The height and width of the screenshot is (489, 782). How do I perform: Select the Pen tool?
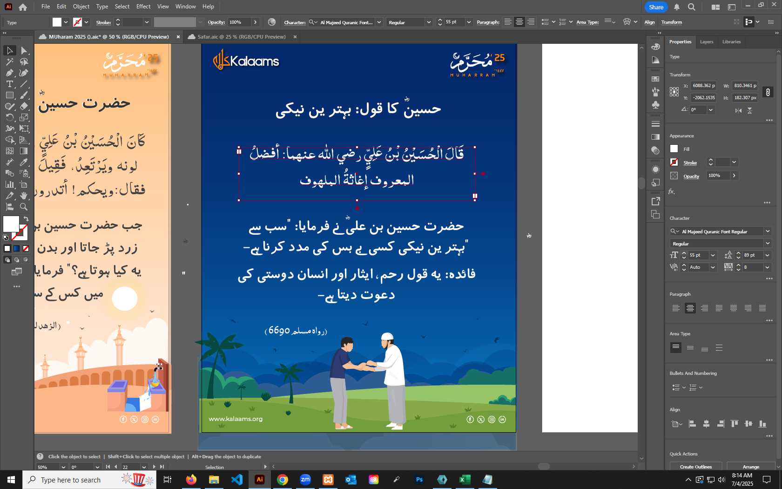click(x=10, y=73)
